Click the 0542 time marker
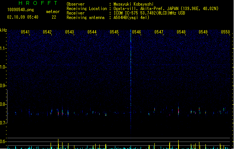The width and height of the screenshot is (234, 149). coord(47,32)
